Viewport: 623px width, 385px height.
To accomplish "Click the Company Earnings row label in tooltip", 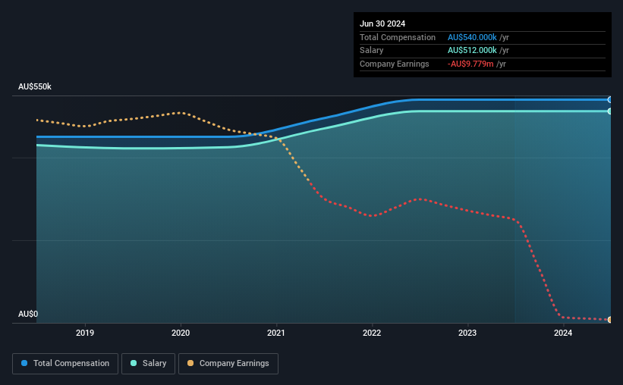I will pyautogui.click(x=394, y=64).
